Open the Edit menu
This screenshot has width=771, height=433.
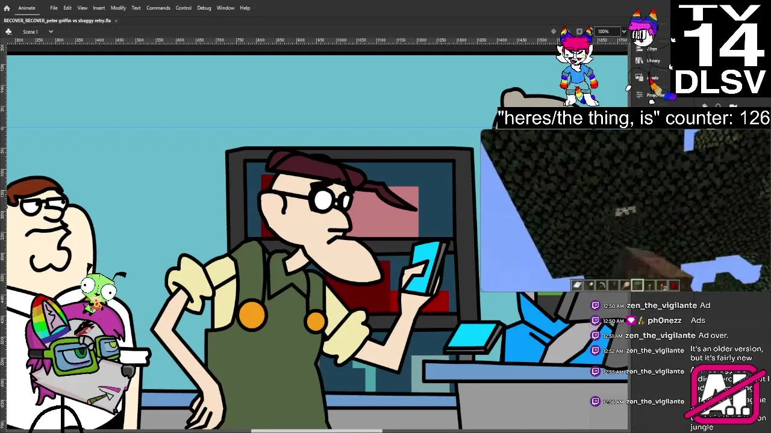pos(67,8)
